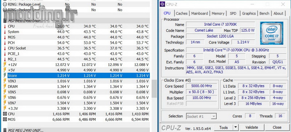Click the Specification field text
The width and height of the screenshot is (291, 132).
pos(236,50)
